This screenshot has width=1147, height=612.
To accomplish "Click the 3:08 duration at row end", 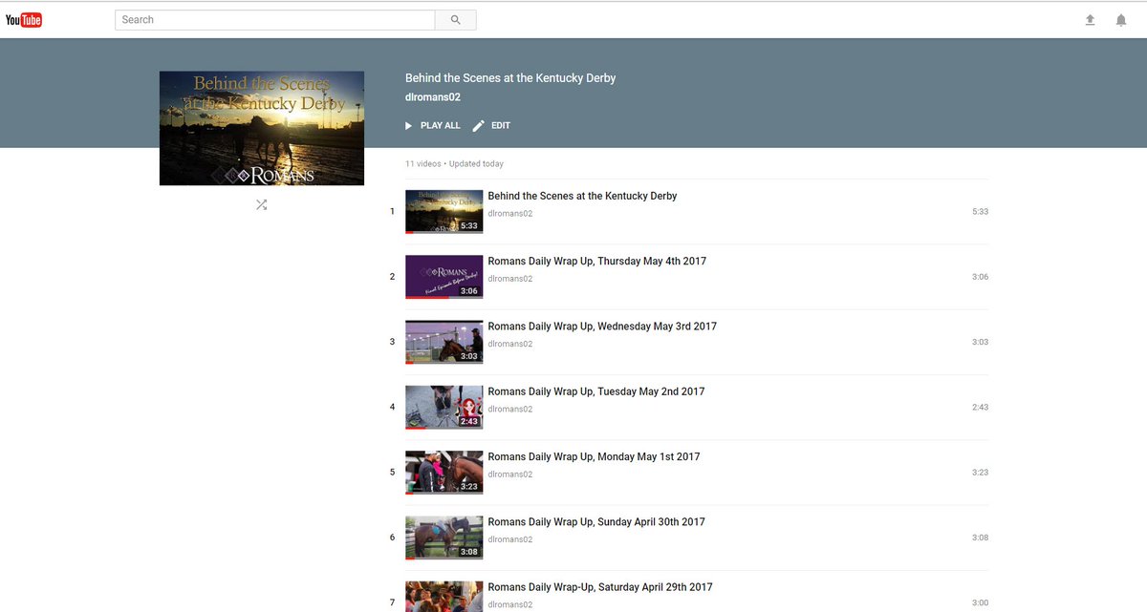I will click(x=980, y=538).
